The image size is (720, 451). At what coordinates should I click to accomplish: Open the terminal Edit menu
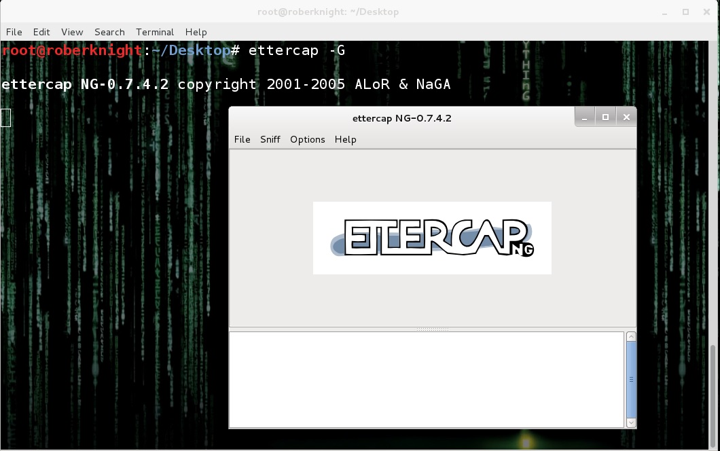point(41,32)
